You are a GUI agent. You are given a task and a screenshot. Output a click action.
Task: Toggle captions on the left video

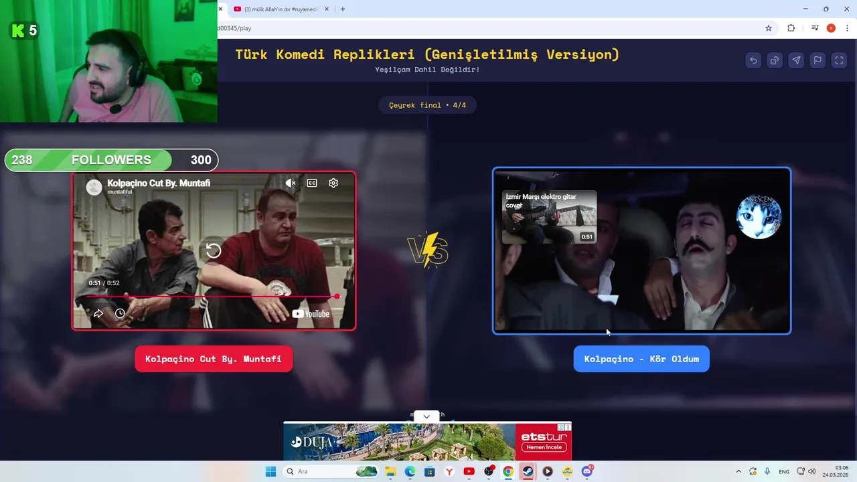pyautogui.click(x=312, y=183)
